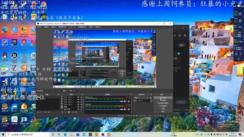Hide the 窗口采集 window capture source
Viewport: 244px width, 137px height.
(x=78, y=109)
